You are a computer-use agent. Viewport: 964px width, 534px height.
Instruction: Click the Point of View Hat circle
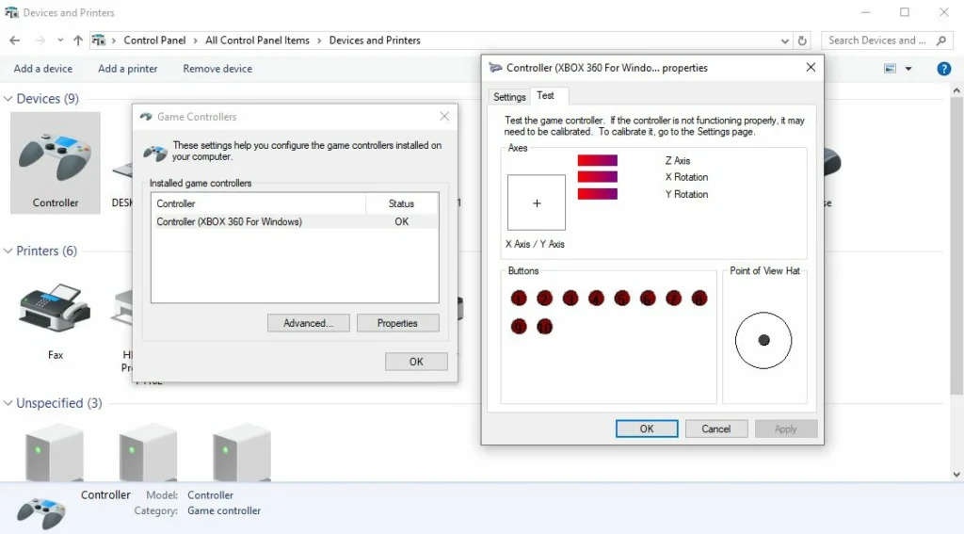pyautogui.click(x=763, y=340)
